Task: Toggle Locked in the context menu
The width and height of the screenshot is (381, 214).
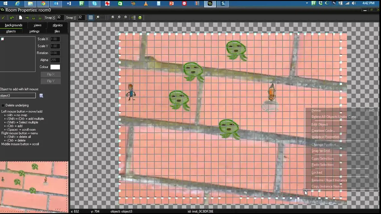Action: (317, 172)
